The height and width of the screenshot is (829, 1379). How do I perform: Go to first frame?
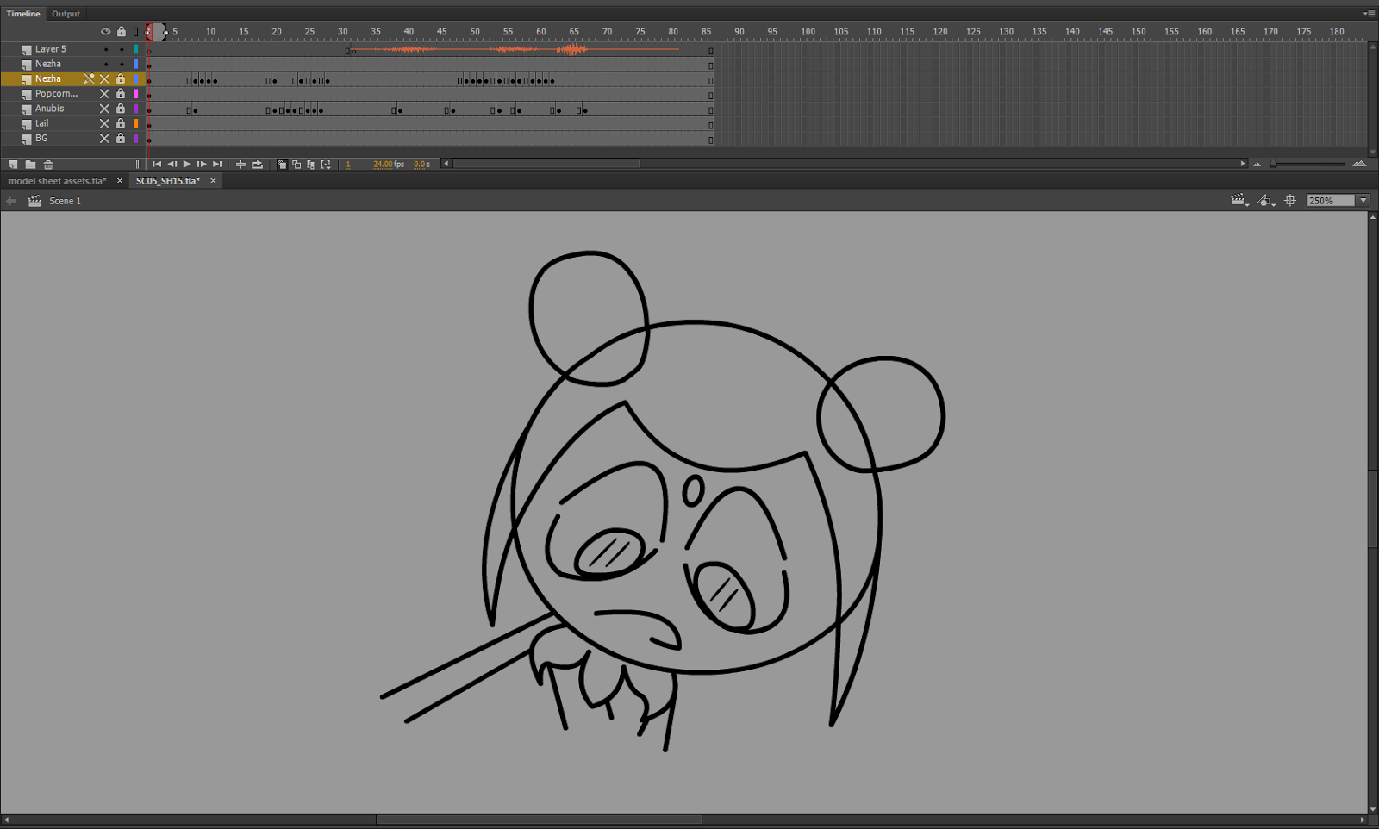157,164
